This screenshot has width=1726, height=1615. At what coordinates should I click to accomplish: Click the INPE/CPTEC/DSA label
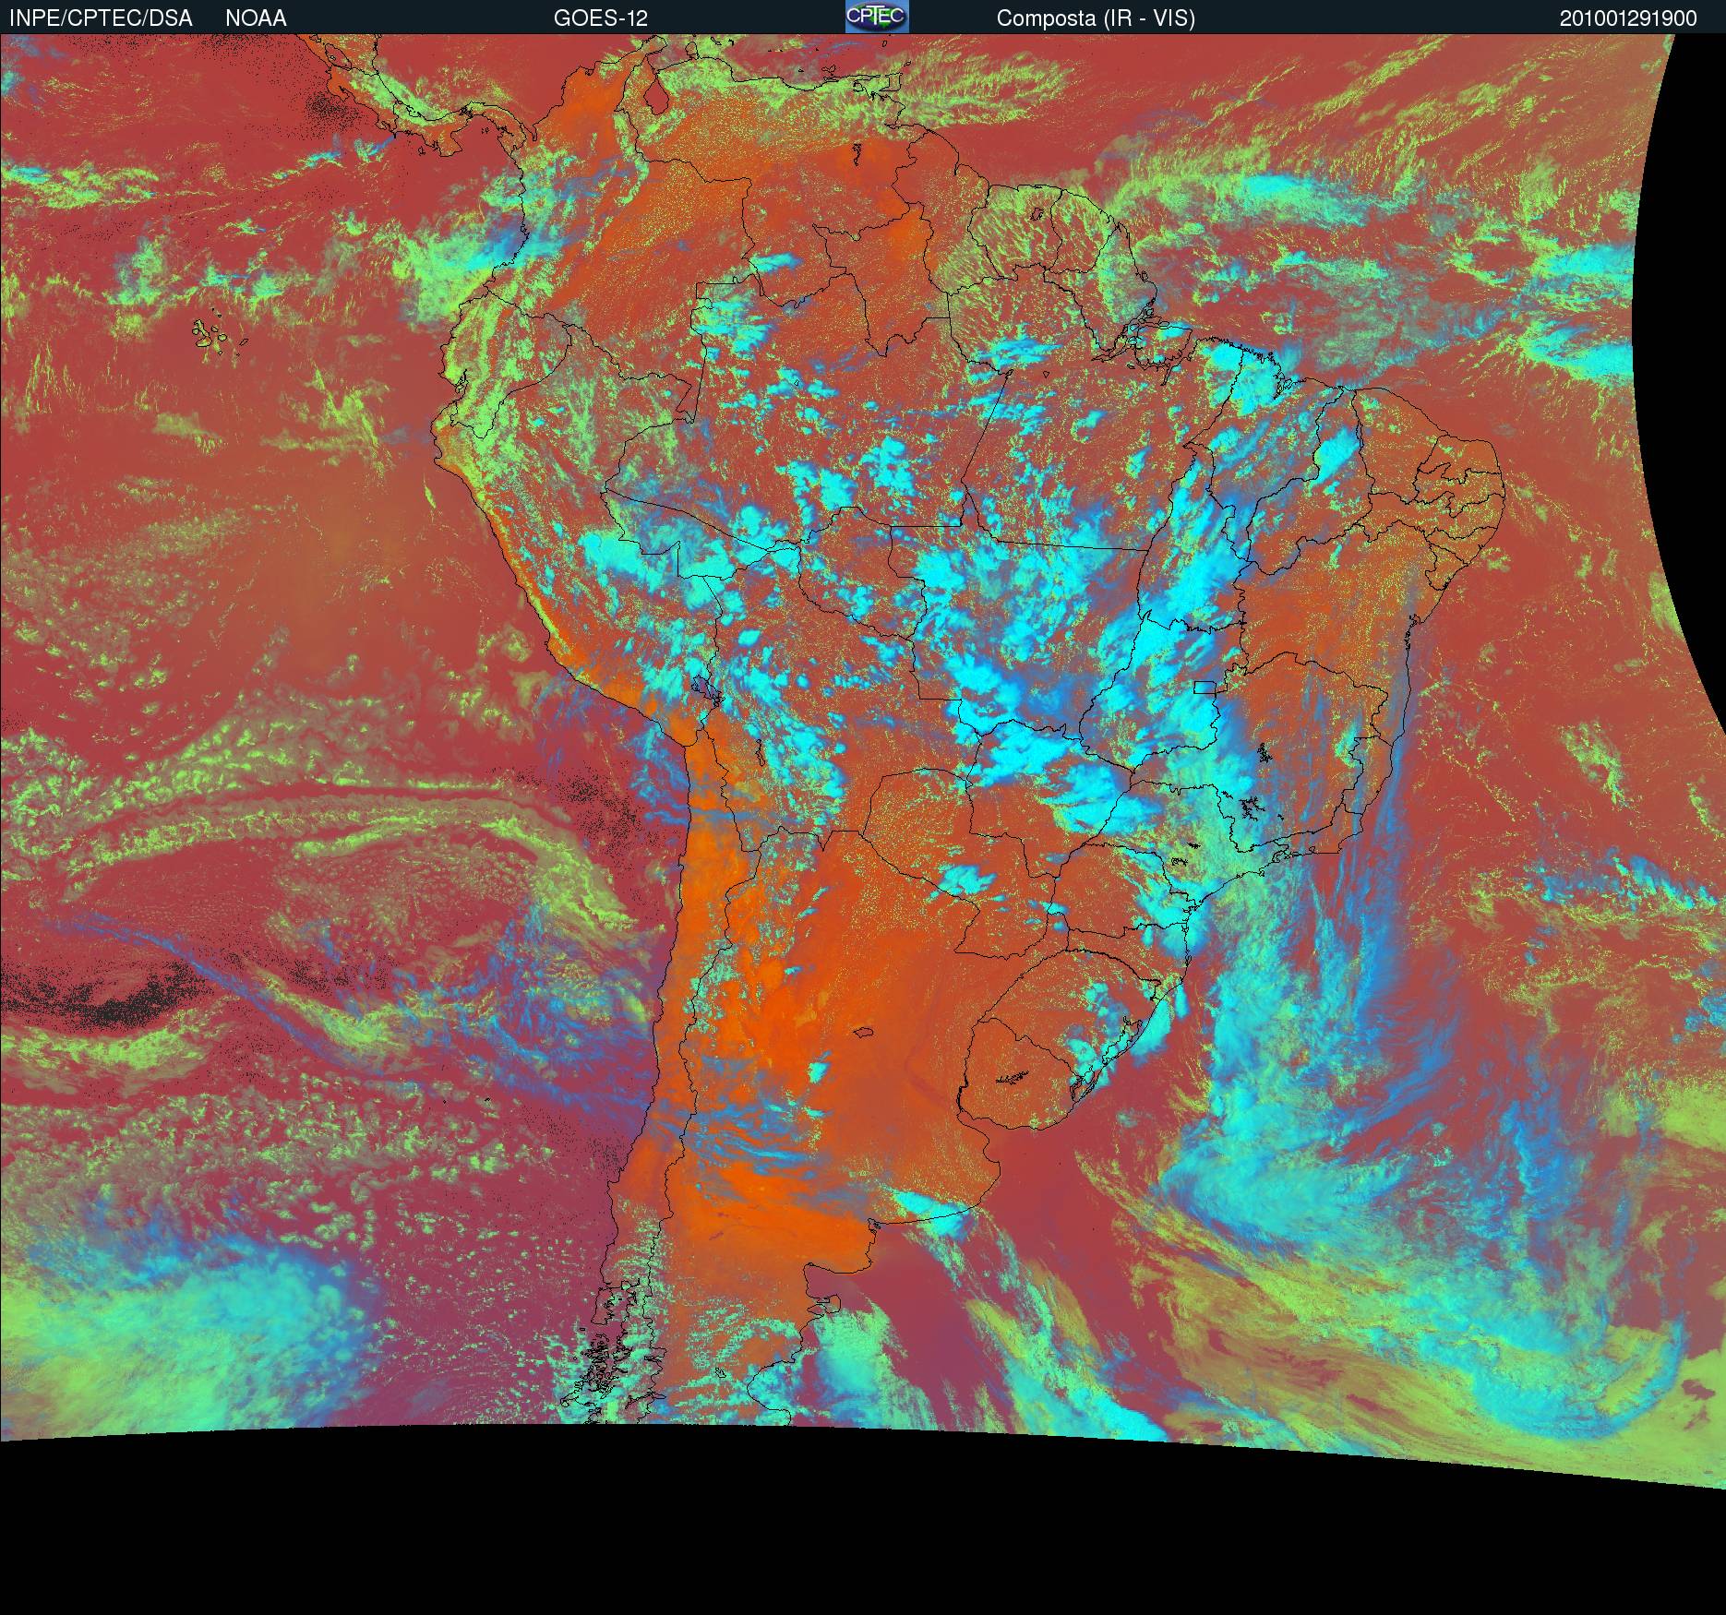(x=101, y=18)
